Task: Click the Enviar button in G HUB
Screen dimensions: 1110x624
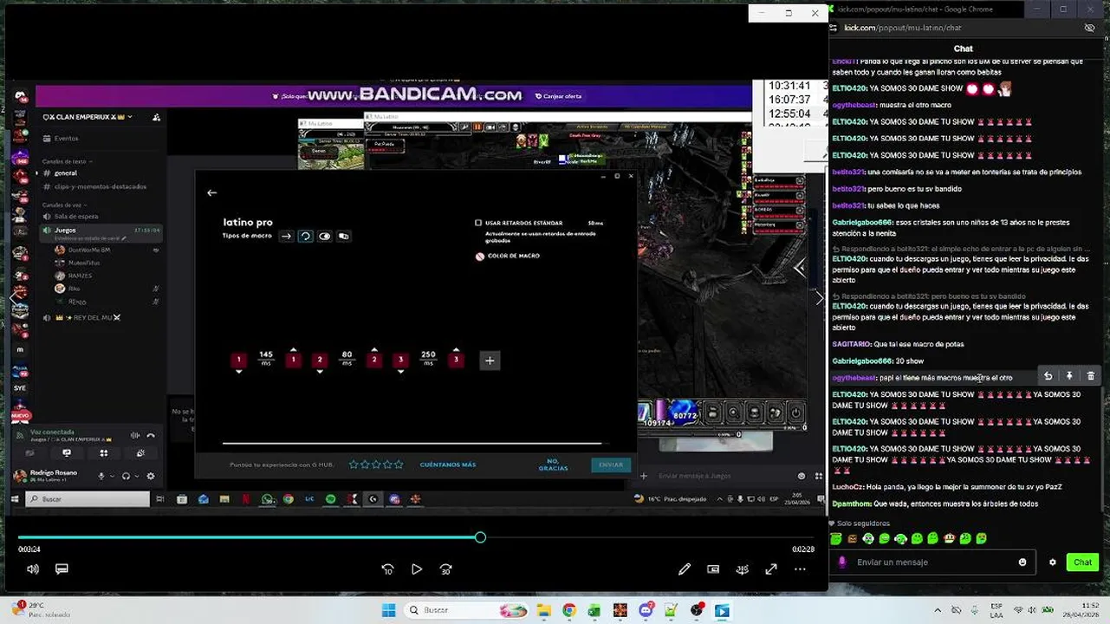Action: pyautogui.click(x=611, y=465)
